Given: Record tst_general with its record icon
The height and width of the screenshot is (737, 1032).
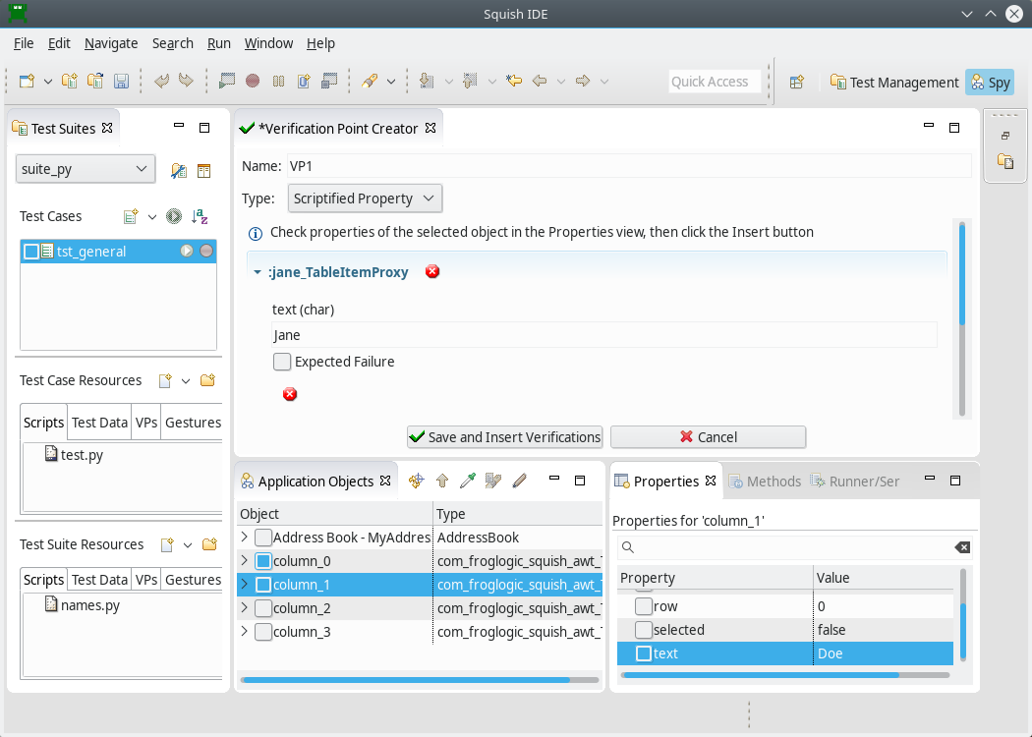Looking at the screenshot, I should coord(206,251).
